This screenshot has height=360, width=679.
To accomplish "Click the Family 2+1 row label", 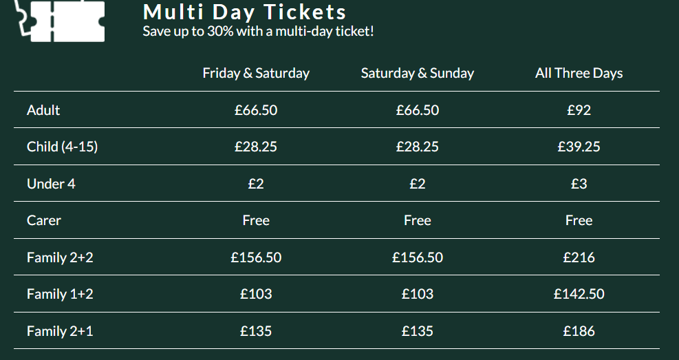I will (60, 331).
